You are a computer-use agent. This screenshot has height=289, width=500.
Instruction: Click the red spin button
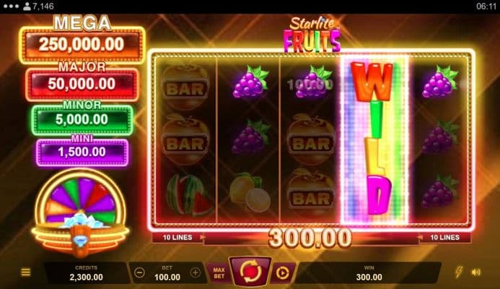251,272
